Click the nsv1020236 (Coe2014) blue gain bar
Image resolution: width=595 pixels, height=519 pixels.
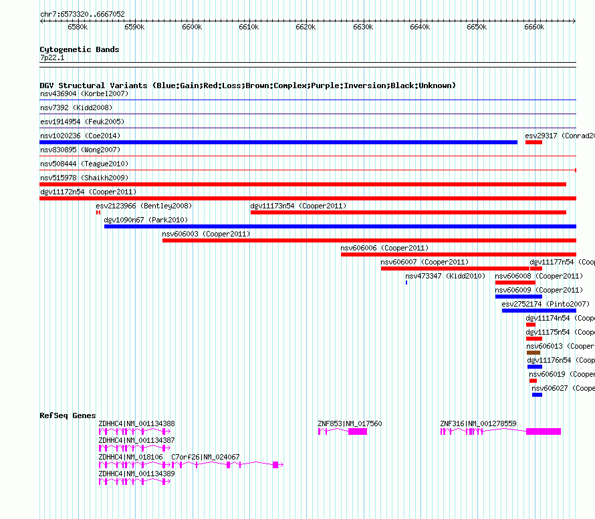point(278,142)
